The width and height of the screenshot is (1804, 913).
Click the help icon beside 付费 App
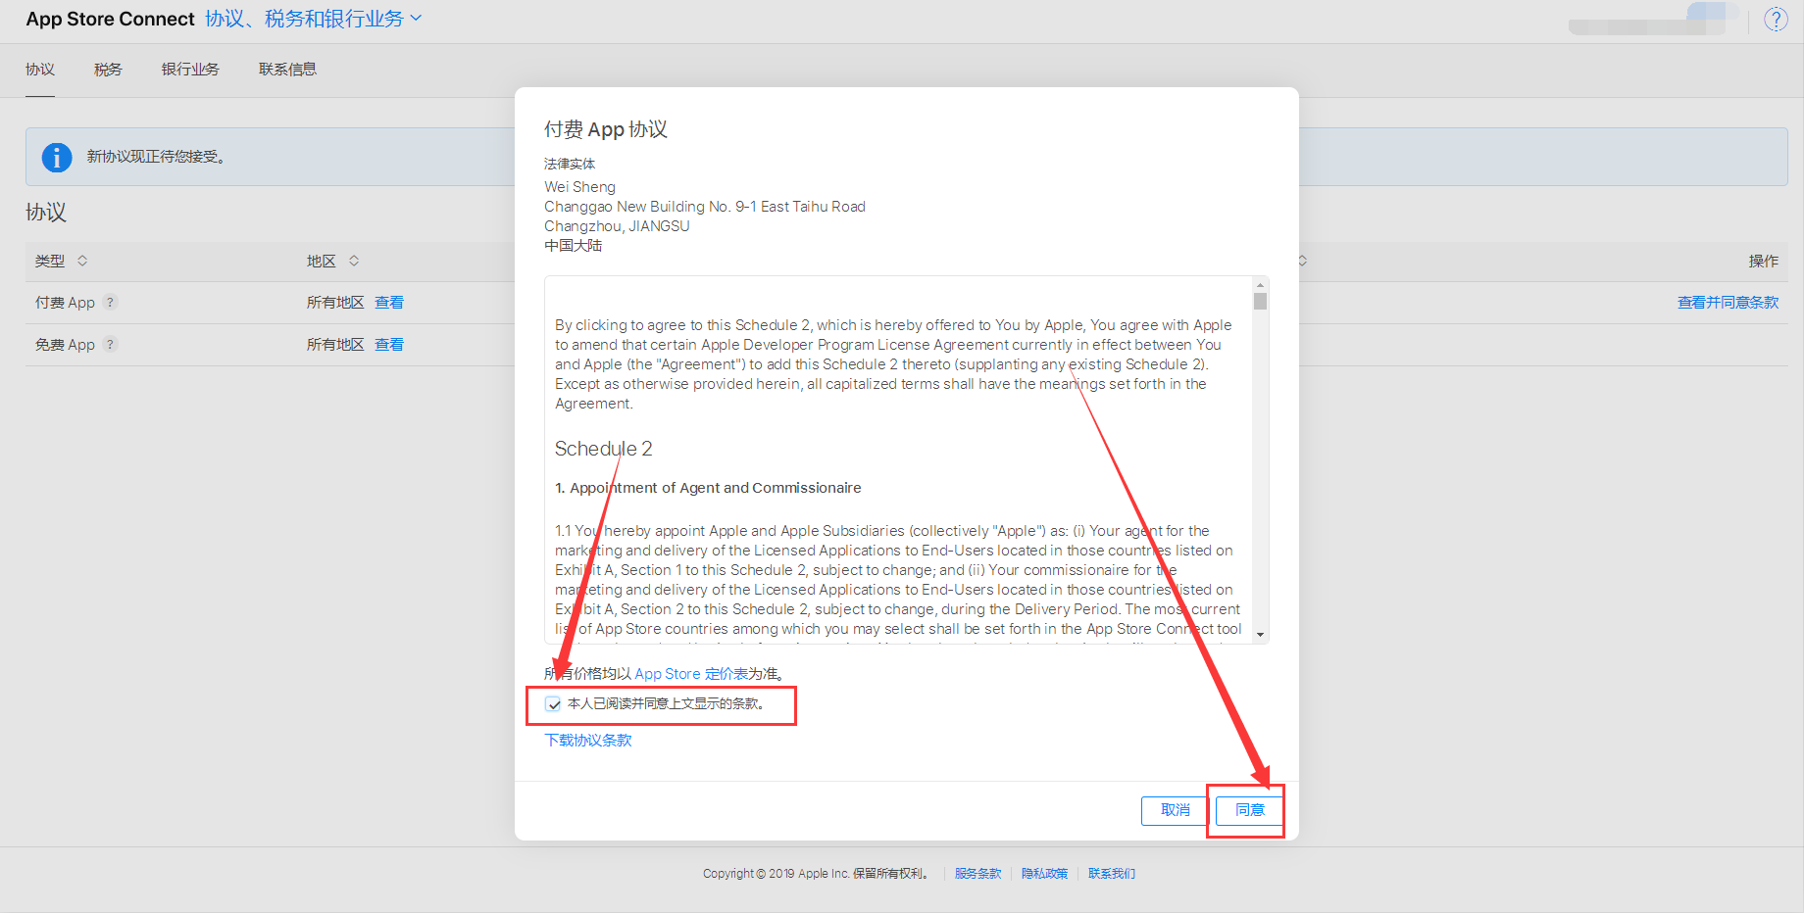click(110, 303)
